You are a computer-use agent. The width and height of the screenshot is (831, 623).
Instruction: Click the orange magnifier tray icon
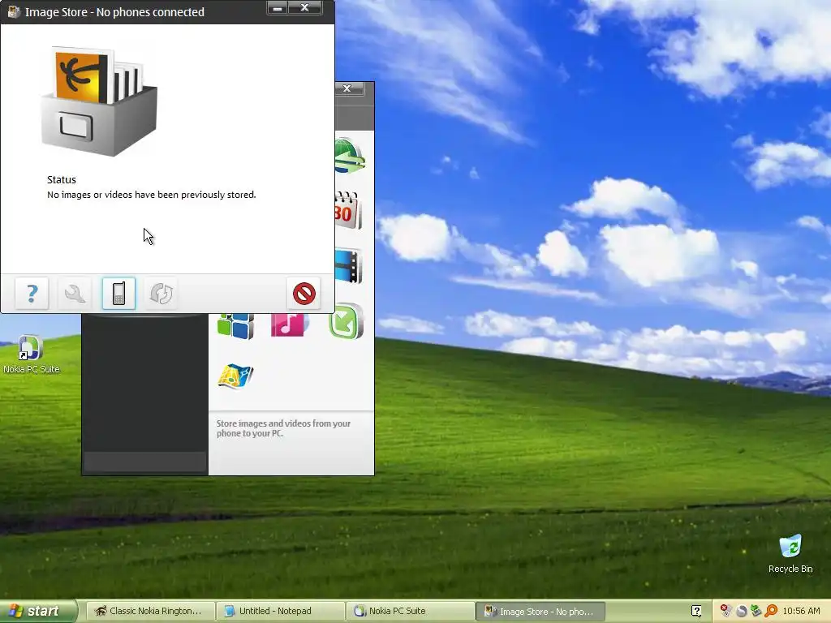pyautogui.click(x=771, y=611)
